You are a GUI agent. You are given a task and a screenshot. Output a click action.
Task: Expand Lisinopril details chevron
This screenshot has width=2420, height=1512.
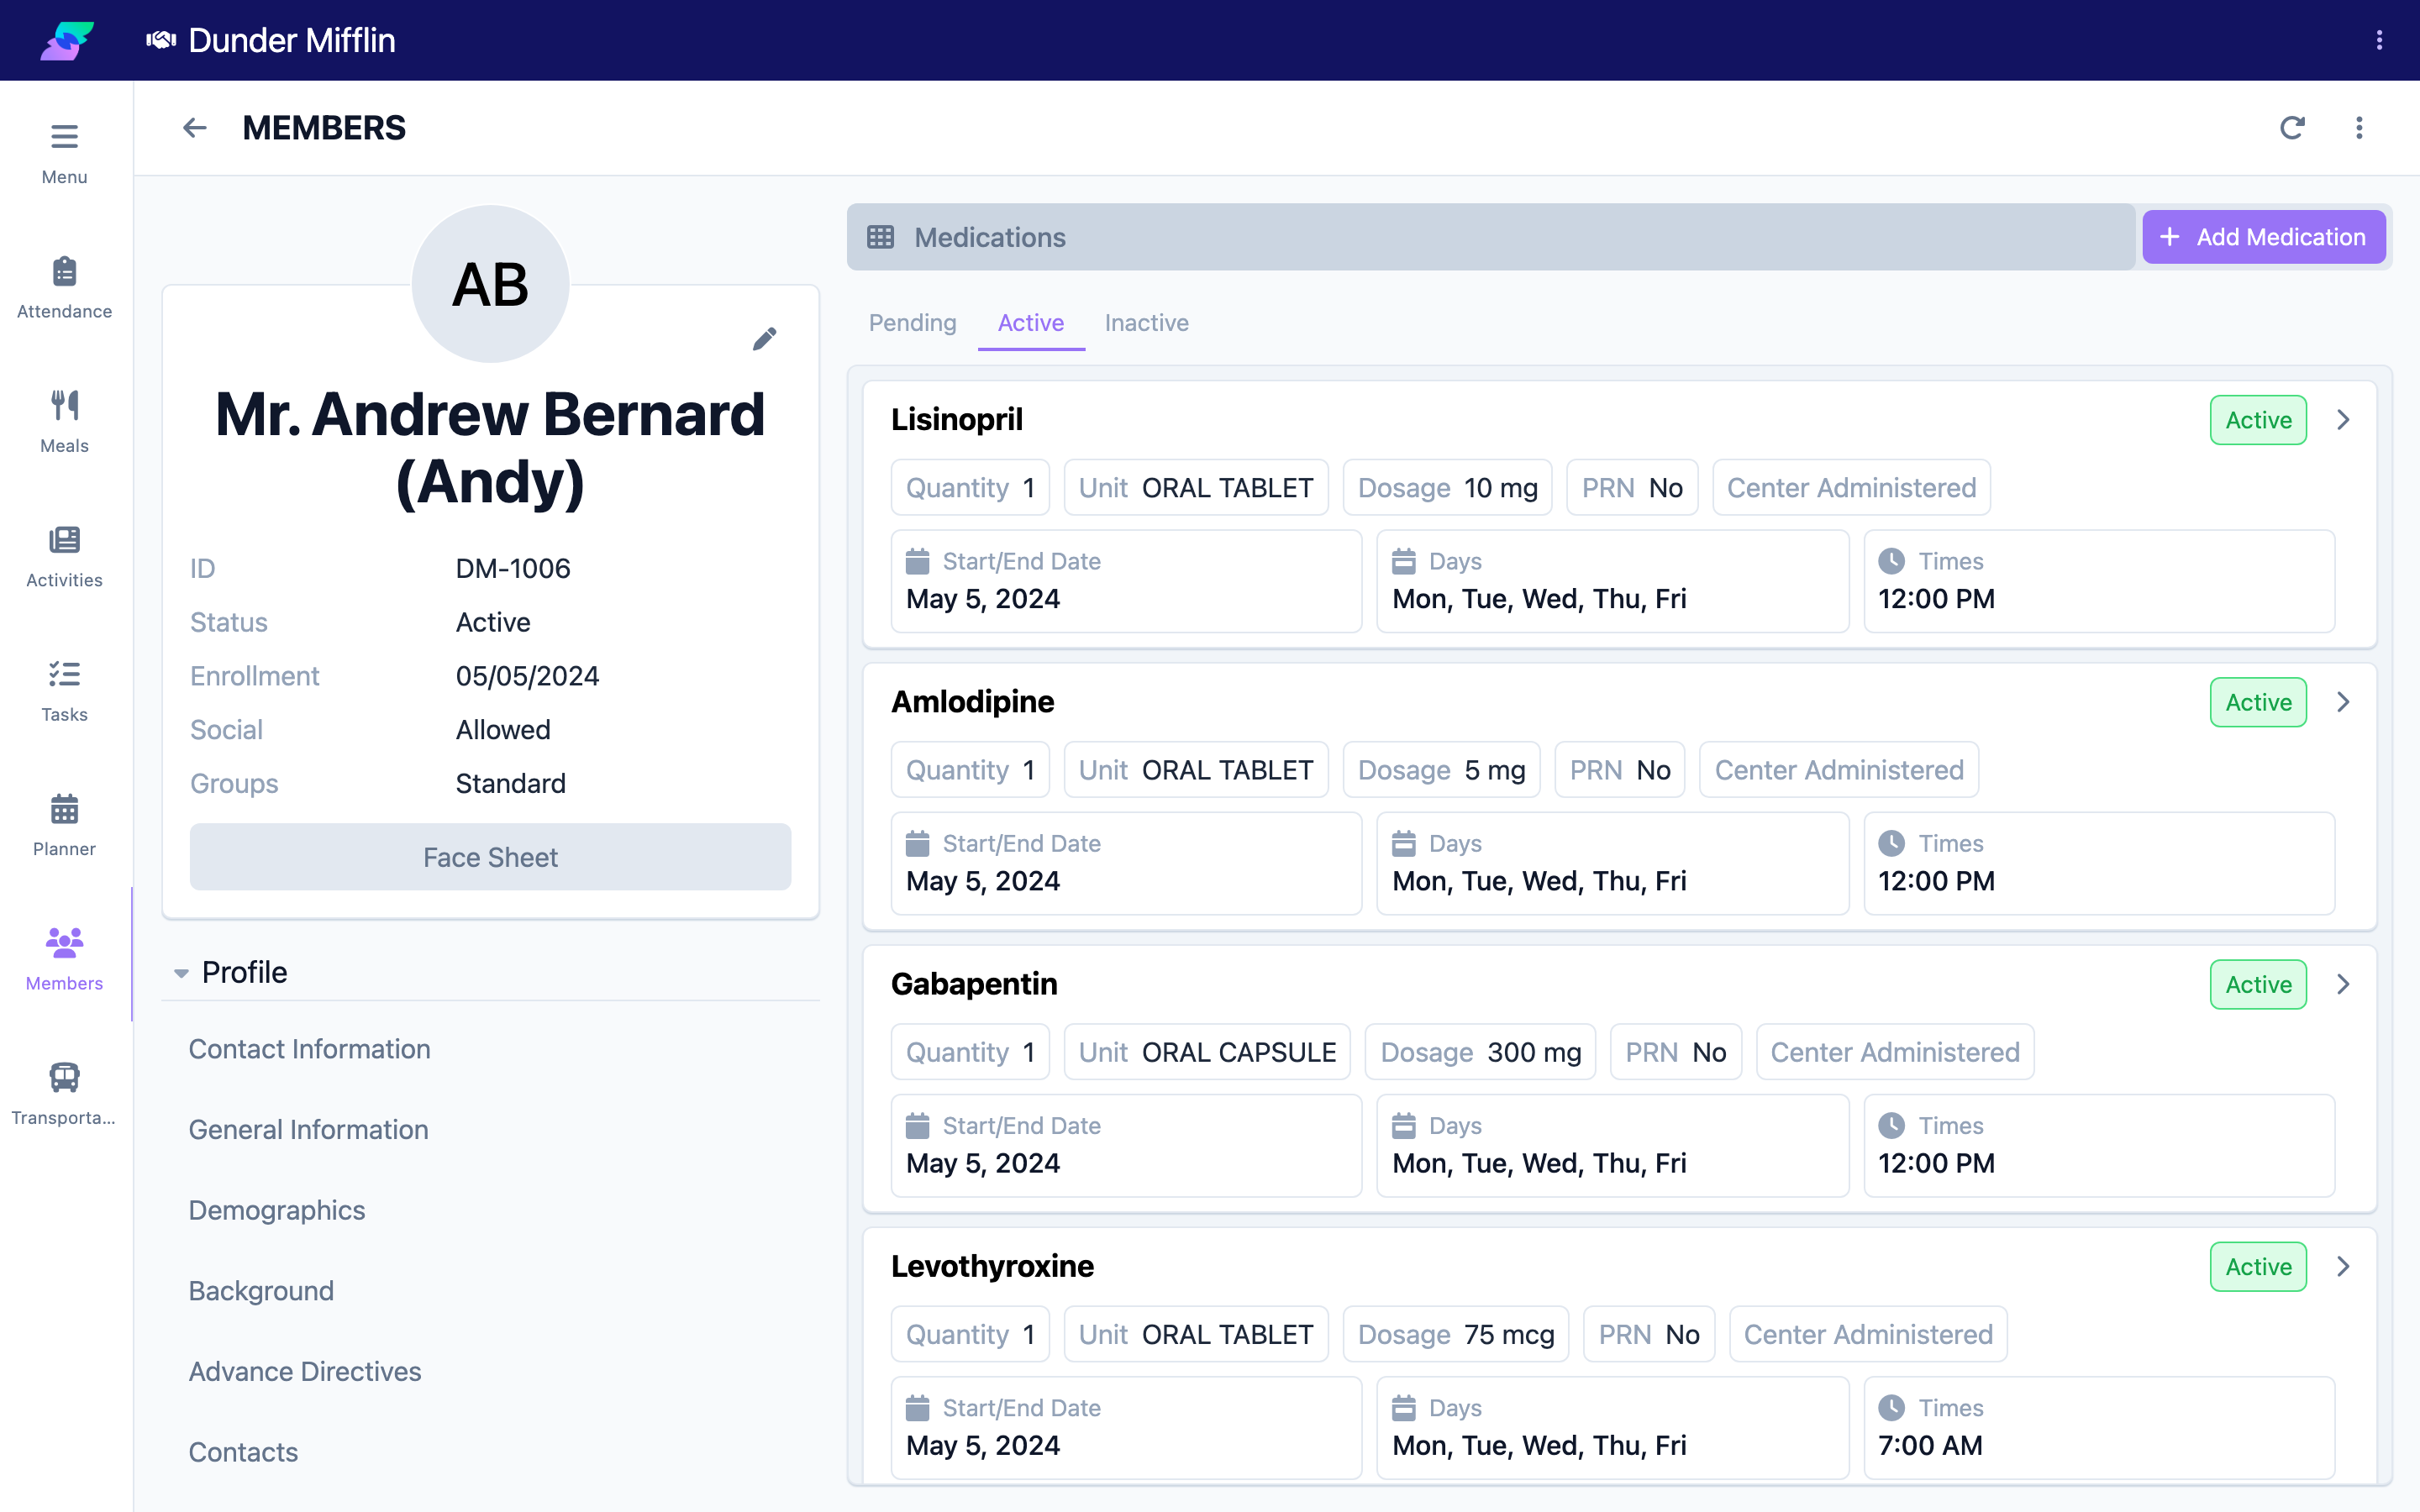click(x=2343, y=420)
